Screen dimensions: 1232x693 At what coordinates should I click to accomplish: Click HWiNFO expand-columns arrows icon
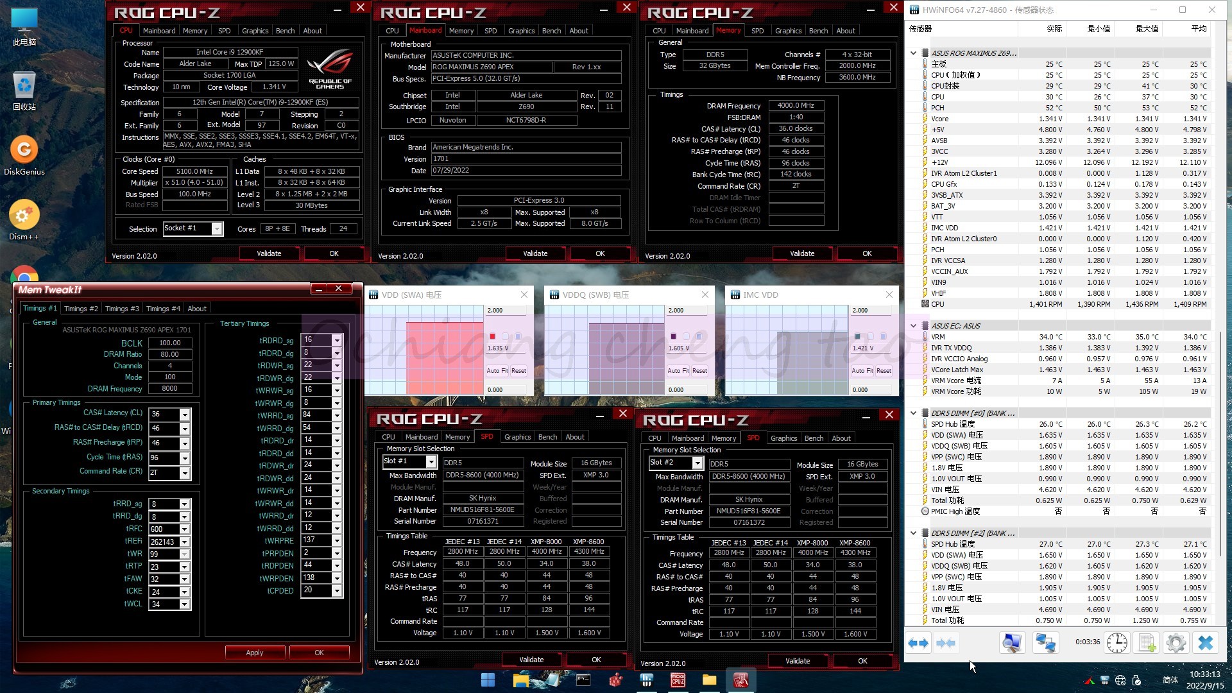tap(918, 643)
